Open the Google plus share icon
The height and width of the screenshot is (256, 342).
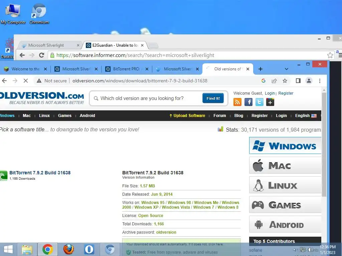[270, 102]
